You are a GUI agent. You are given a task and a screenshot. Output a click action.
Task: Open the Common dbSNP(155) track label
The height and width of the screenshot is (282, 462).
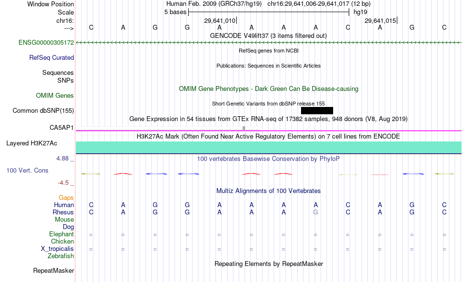tap(43, 110)
